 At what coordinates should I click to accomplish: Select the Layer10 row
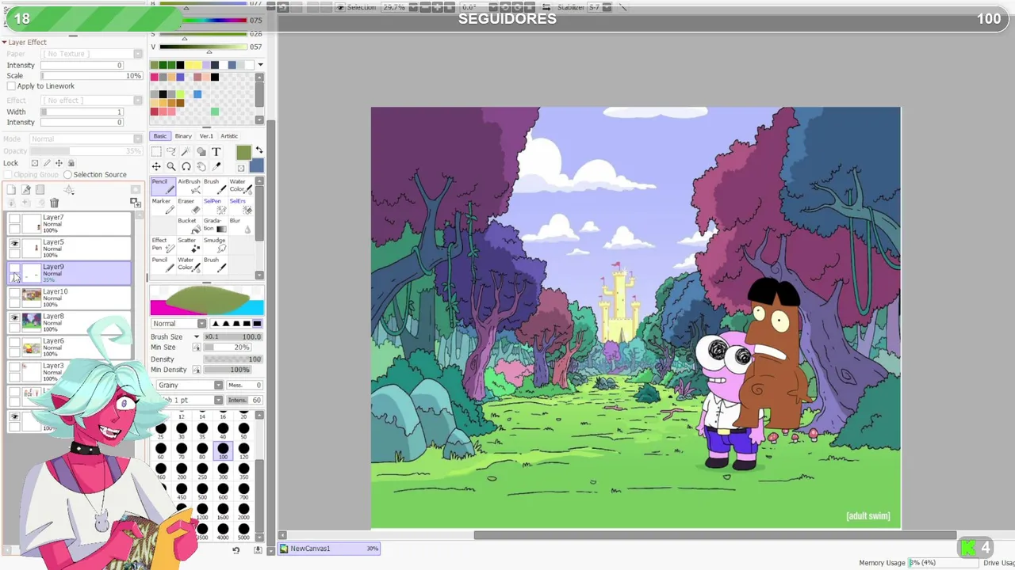coord(69,298)
